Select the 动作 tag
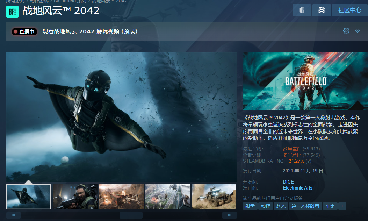 [266, 206]
